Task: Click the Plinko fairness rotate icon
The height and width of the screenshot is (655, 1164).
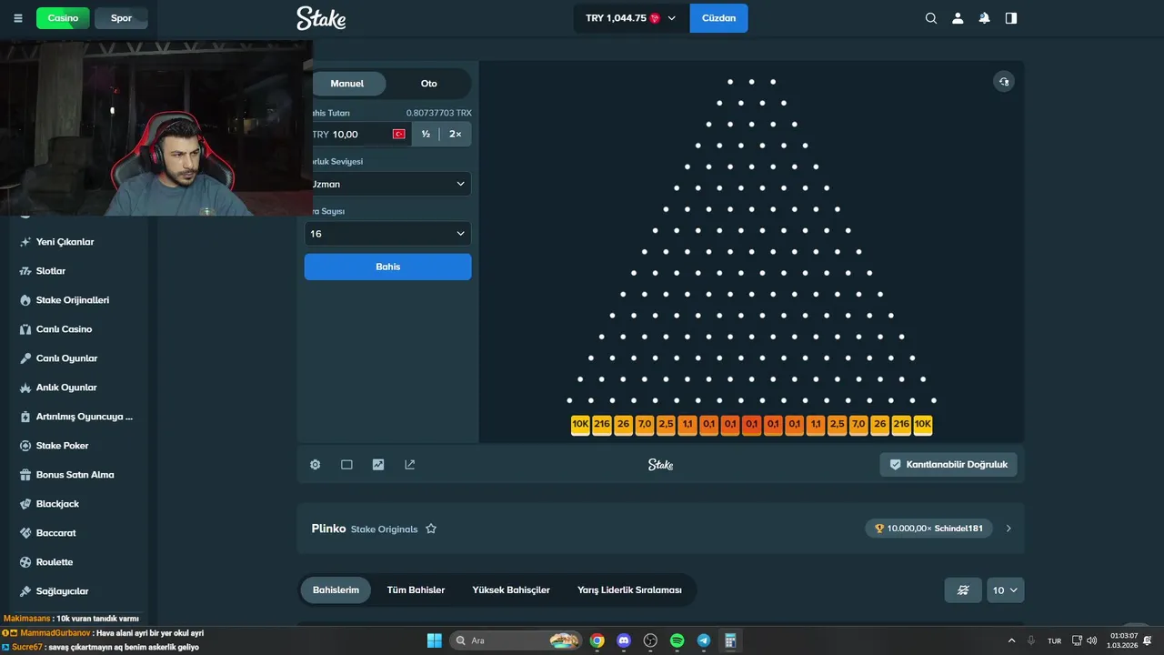Action: [1003, 82]
